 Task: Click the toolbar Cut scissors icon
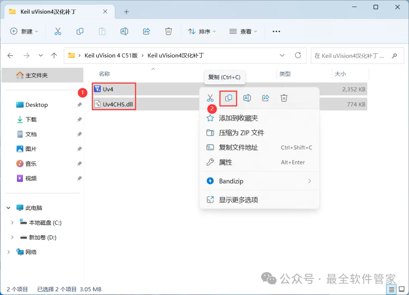pyautogui.click(x=58, y=31)
